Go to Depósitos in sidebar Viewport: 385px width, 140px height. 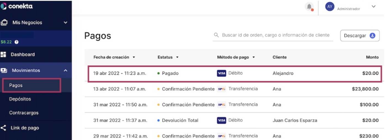point(20,99)
